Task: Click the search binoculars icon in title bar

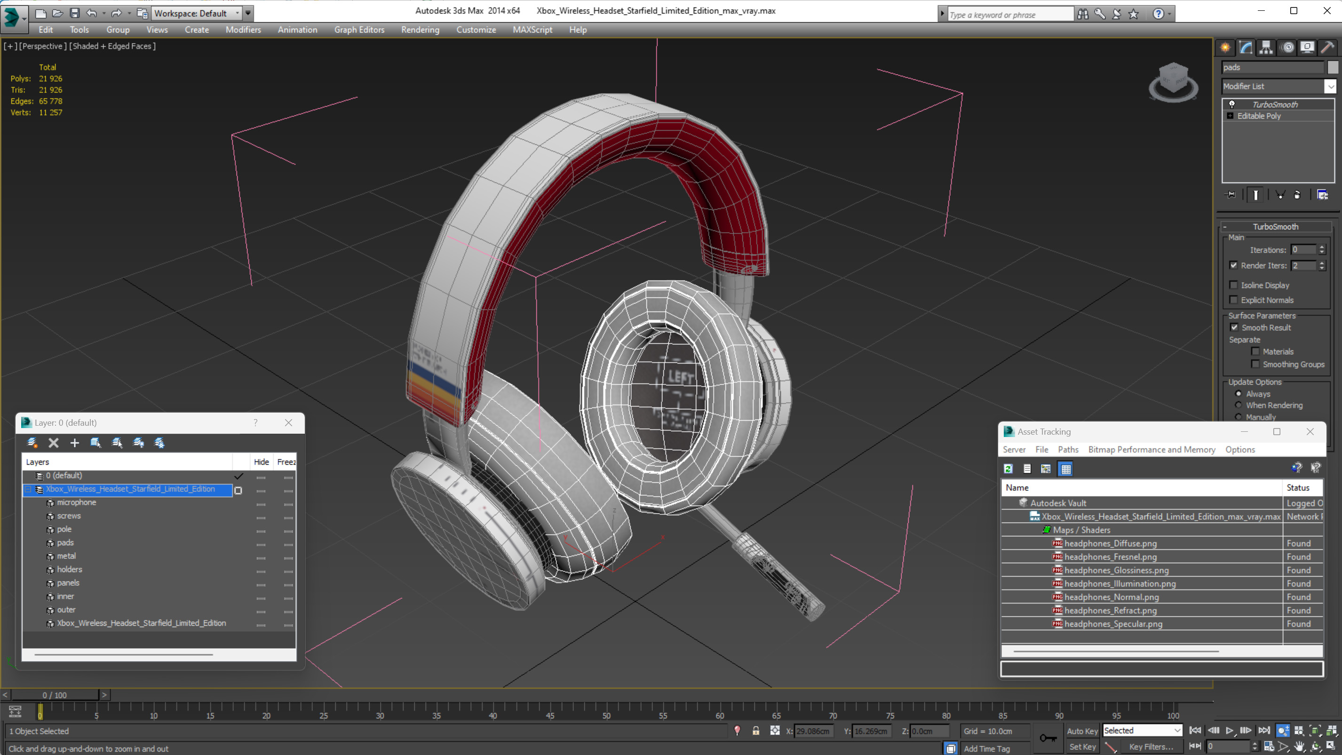Action: click(1083, 14)
